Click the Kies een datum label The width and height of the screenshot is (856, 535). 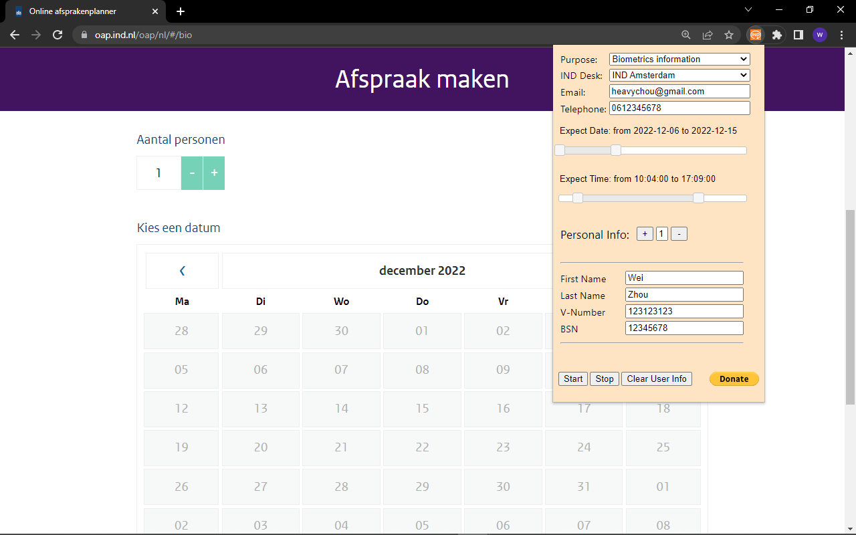coord(179,228)
